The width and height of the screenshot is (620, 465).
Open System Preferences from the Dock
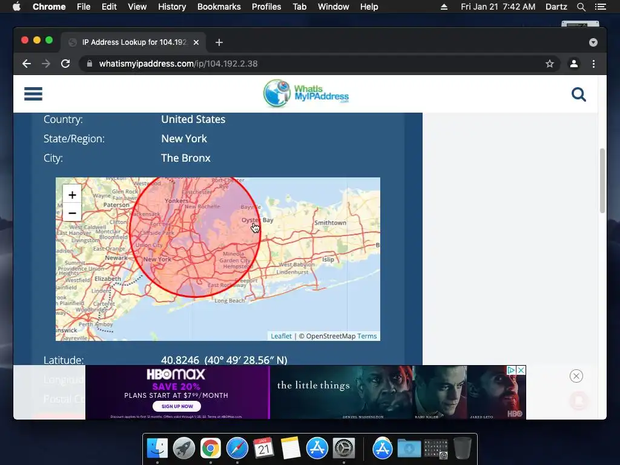pos(344,448)
